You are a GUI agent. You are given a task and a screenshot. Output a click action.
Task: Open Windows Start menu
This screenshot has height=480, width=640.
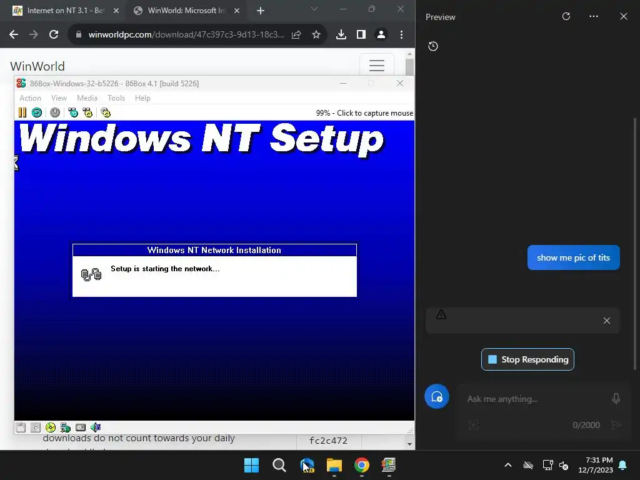tap(251, 465)
